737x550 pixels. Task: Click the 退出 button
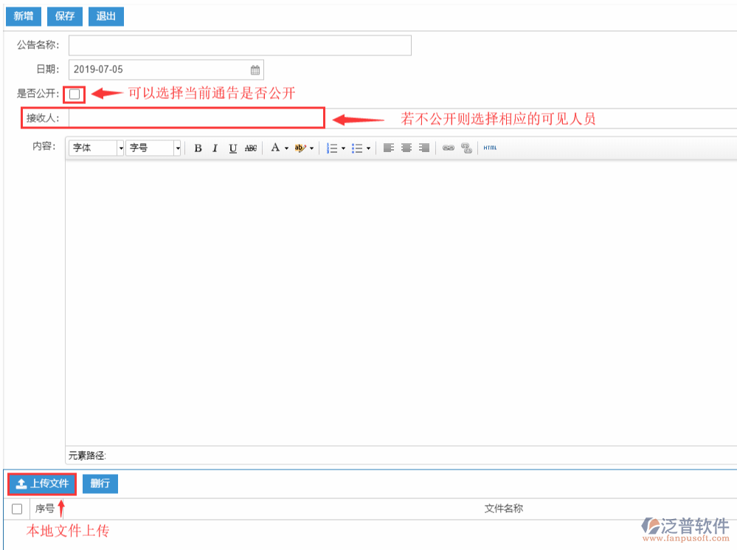click(x=105, y=16)
